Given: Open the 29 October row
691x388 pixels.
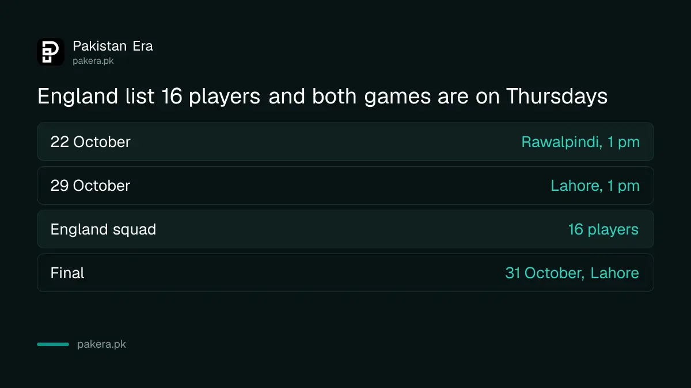Looking at the screenshot, I should tap(345, 185).
